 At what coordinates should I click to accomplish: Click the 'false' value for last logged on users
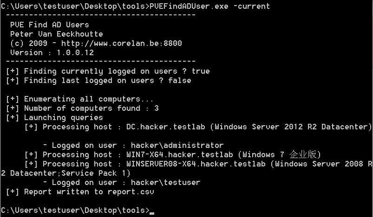179,80
